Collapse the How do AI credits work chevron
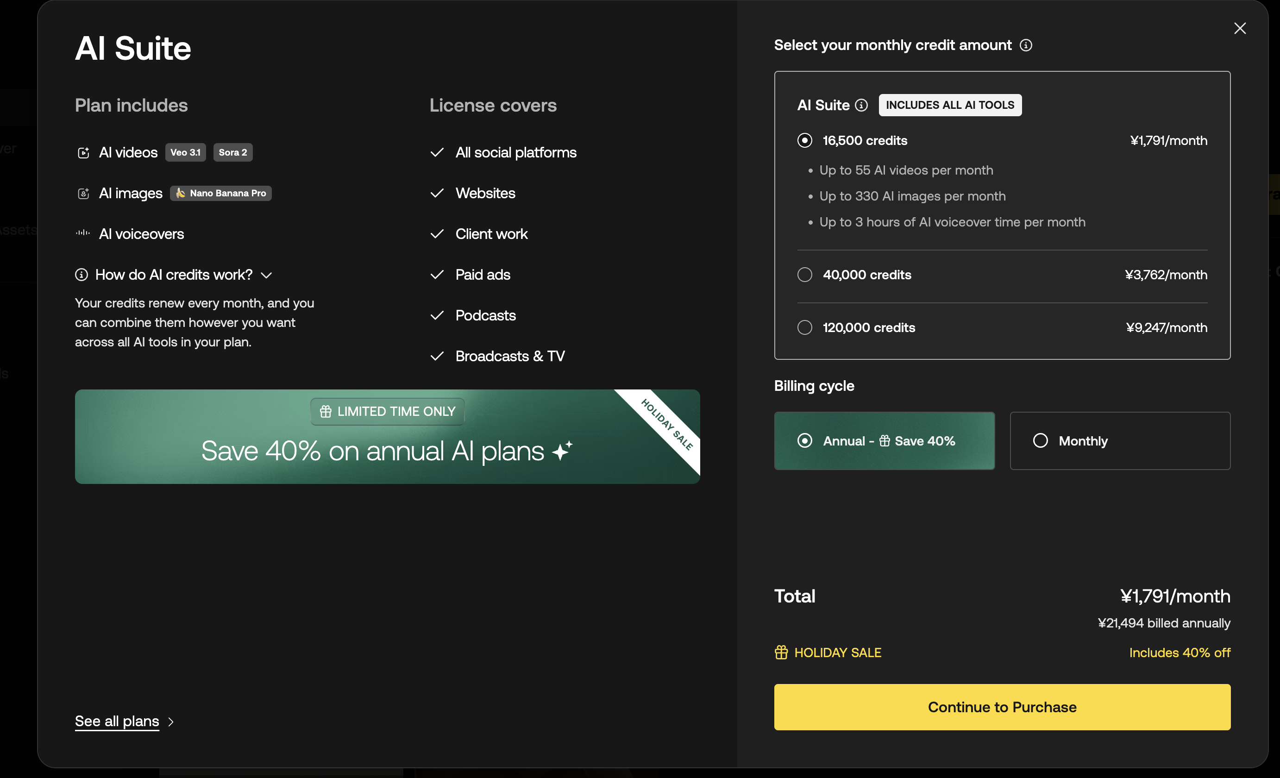1280x778 pixels. 266,275
